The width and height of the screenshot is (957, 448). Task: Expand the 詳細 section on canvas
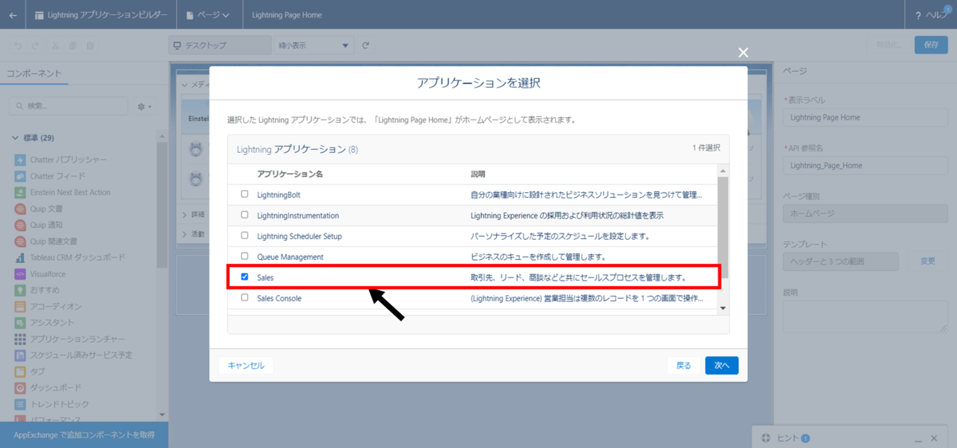coord(185,214)
